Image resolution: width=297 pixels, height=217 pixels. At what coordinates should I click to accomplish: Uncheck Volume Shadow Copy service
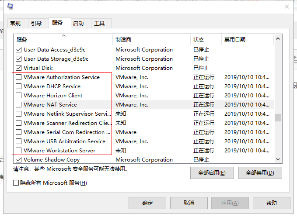click(18, 159)
